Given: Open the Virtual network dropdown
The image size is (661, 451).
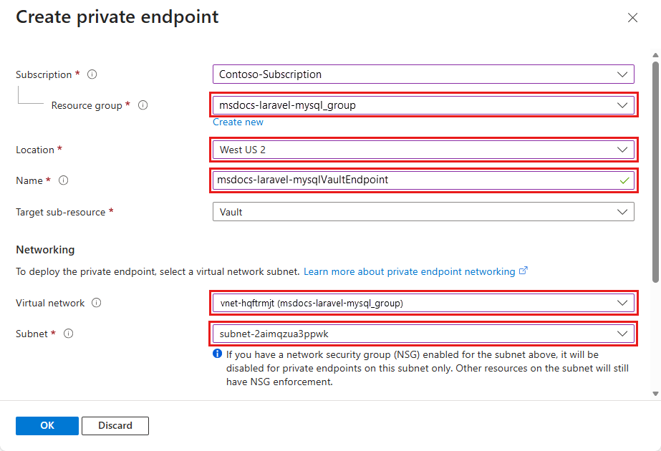Looking at the screenshot, I should pos(423,303).
